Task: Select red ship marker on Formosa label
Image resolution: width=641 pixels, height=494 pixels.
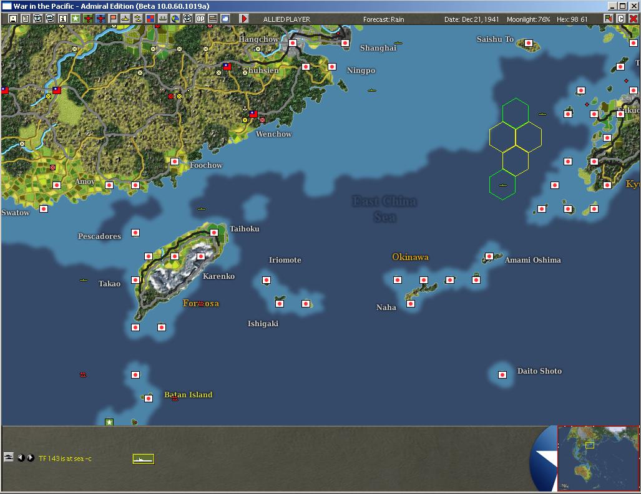Action: (201, 304)
